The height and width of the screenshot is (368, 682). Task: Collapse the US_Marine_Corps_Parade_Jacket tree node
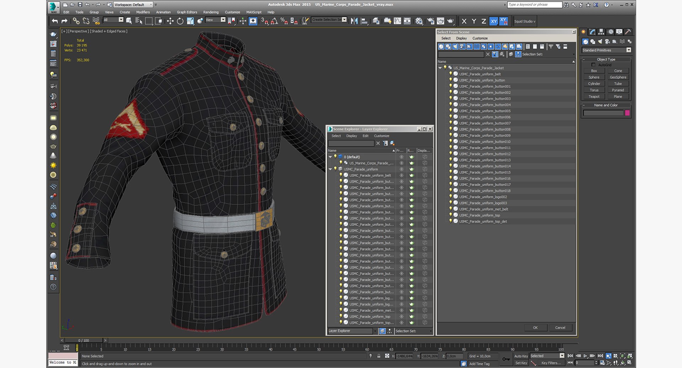coord(440,68)
